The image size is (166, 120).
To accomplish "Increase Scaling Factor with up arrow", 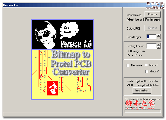I will pos(159,45).
